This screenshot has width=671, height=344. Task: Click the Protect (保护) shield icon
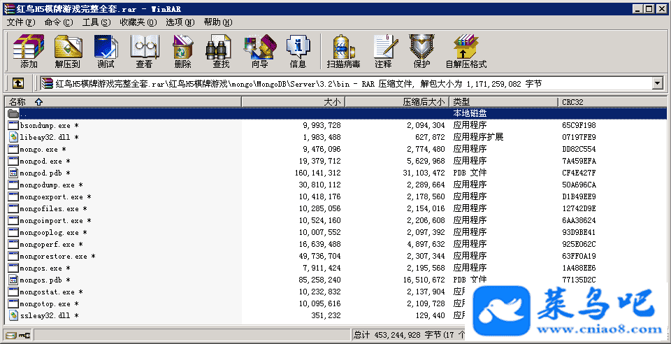422,51
